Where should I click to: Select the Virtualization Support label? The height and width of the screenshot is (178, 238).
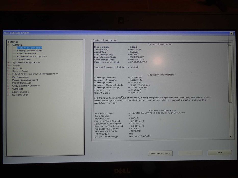click(26, 86)
